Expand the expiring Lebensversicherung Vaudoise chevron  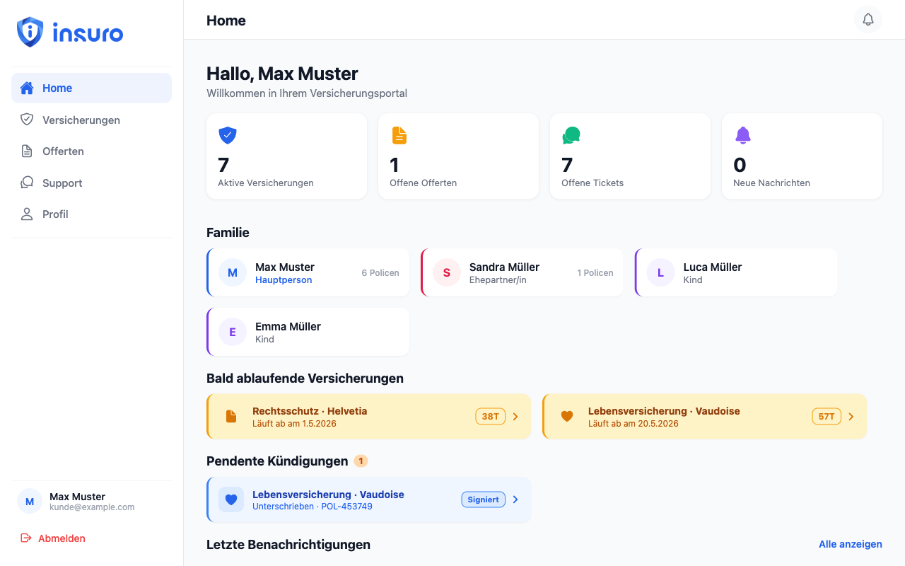pos(851,417)
